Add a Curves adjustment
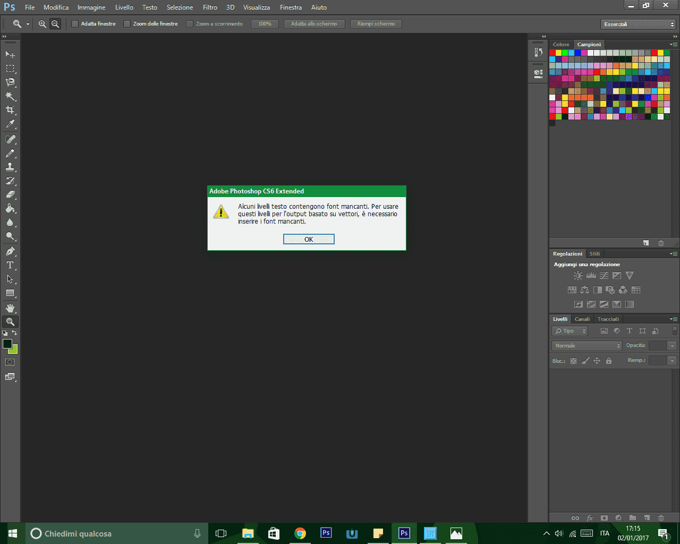Image resolution: width=680 pixels, height=544 pixels. point(604,276)
